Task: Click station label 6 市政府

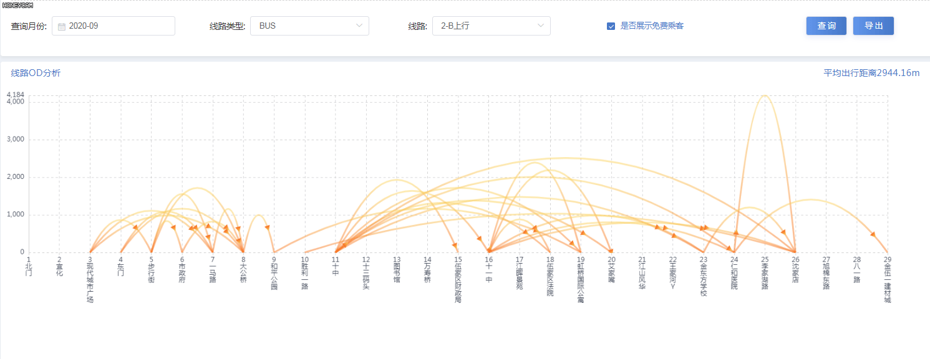Action: pos(182,270)
